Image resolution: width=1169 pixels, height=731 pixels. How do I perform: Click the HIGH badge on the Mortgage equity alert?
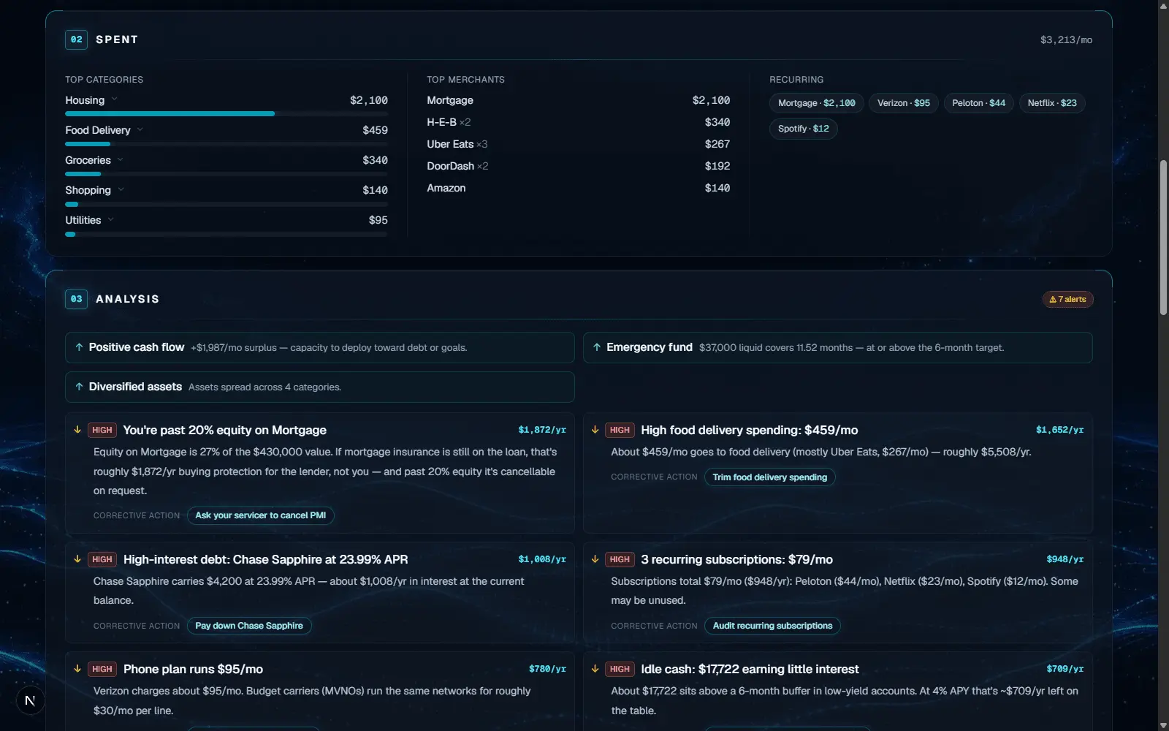coord(102,430)
